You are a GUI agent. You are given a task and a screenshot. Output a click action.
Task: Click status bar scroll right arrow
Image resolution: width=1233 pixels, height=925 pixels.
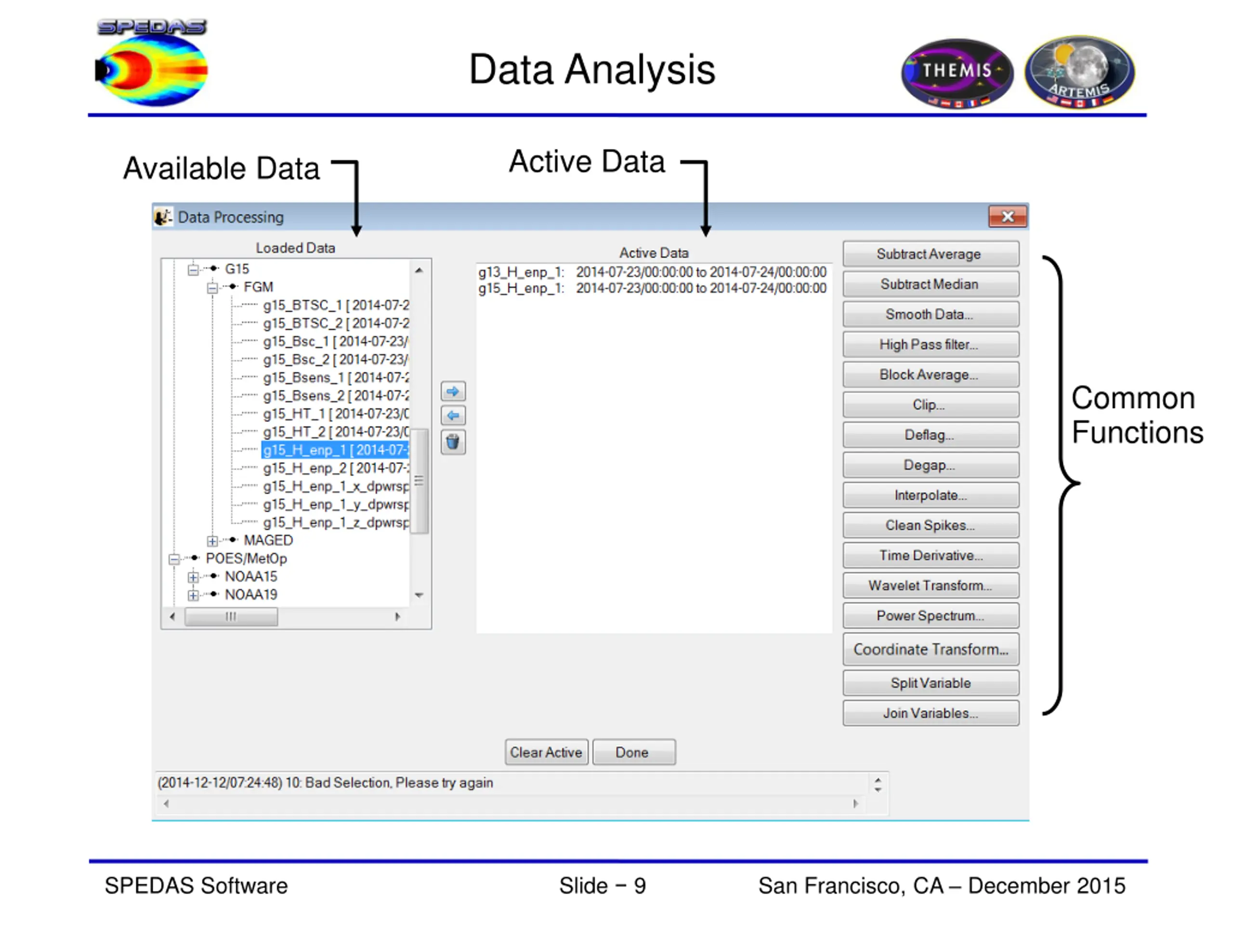pos(855,804)
